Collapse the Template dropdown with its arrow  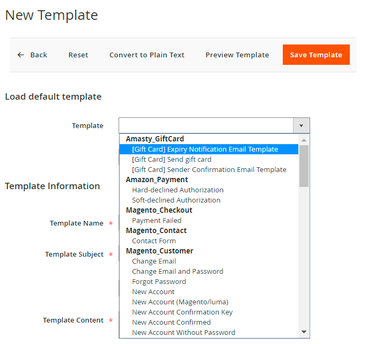pos(301,126)
